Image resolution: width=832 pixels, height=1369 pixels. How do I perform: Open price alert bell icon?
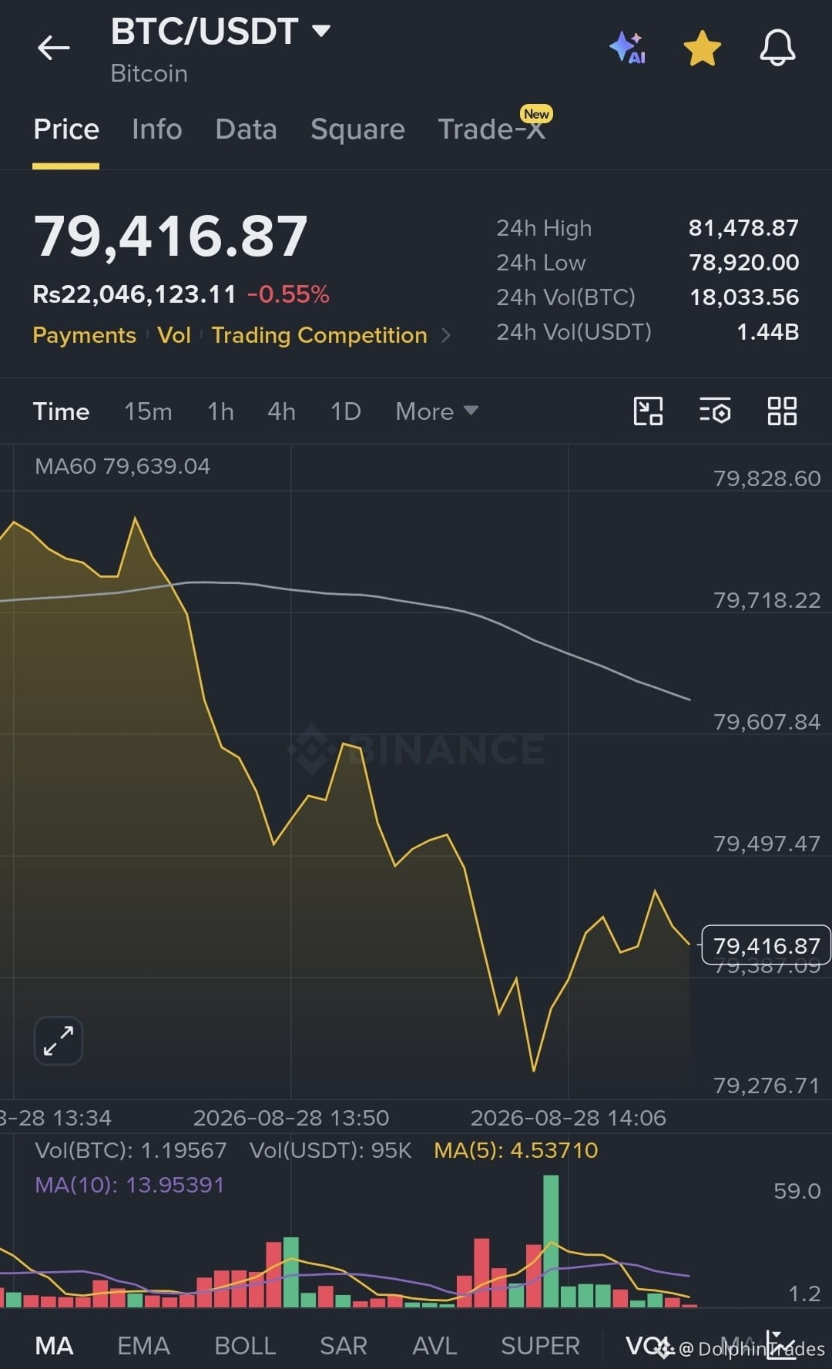click(x=777, y=48)
